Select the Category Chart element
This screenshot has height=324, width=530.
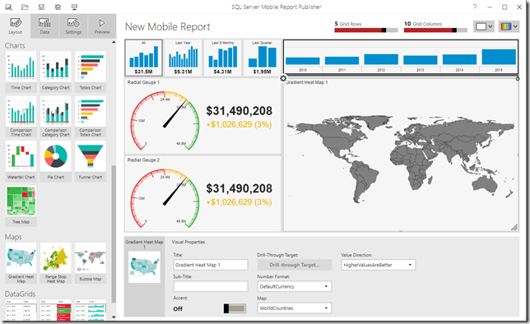(x=55, y=72)
